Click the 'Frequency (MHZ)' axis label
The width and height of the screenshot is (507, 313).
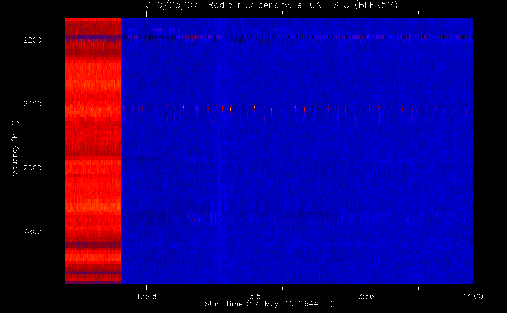(15, 151)
